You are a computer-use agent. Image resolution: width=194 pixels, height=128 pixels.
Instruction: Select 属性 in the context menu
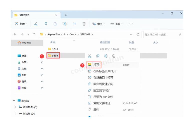(113, 110)
